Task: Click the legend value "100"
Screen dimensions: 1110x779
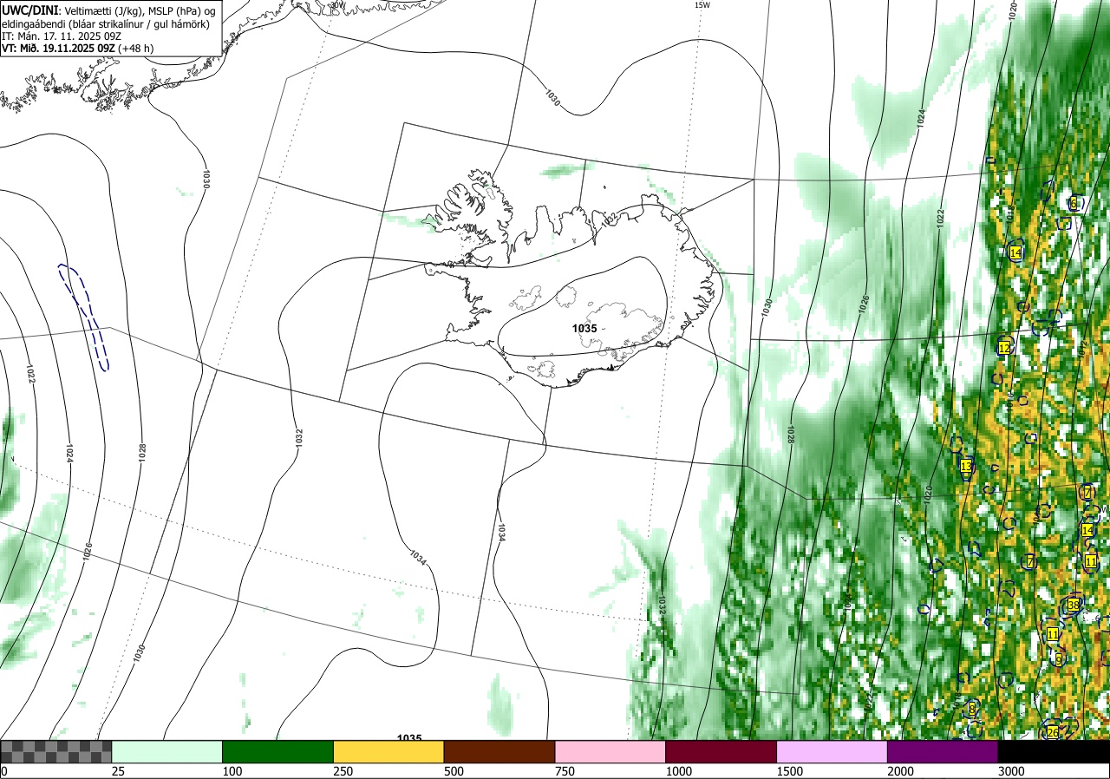Action: tap(232, 771)
